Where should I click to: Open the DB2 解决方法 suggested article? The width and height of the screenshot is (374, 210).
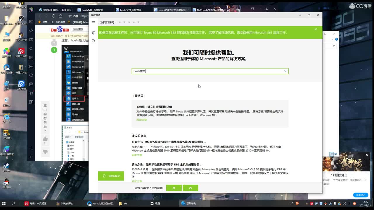[x=167, y=164]
